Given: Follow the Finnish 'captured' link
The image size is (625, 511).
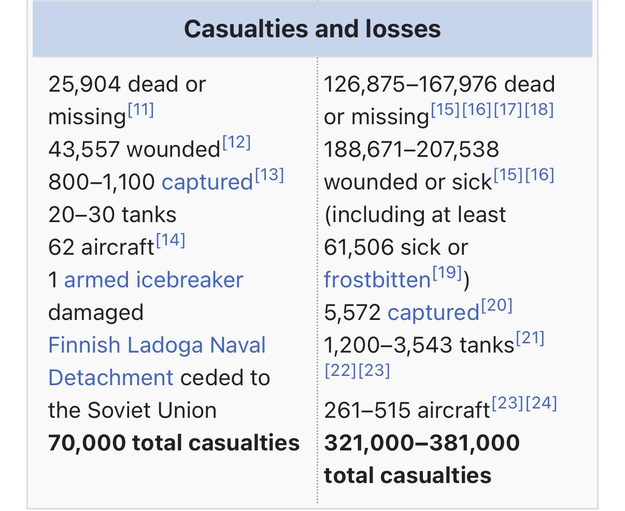Looking at the screenshot, I should pos(207,182).
